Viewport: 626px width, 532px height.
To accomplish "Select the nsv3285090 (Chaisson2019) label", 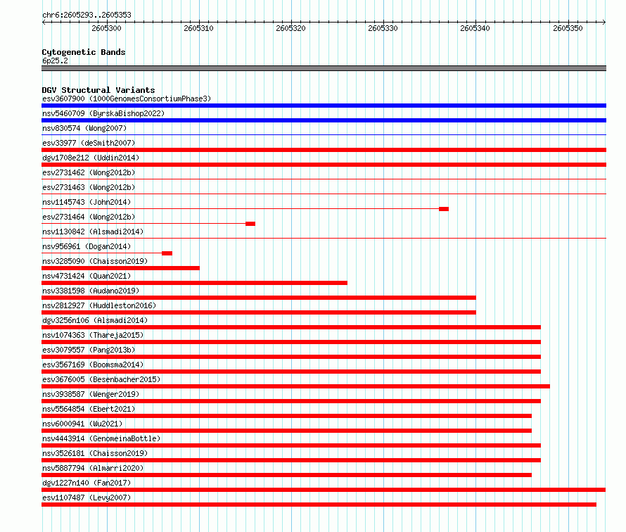I will pos(95,261).
